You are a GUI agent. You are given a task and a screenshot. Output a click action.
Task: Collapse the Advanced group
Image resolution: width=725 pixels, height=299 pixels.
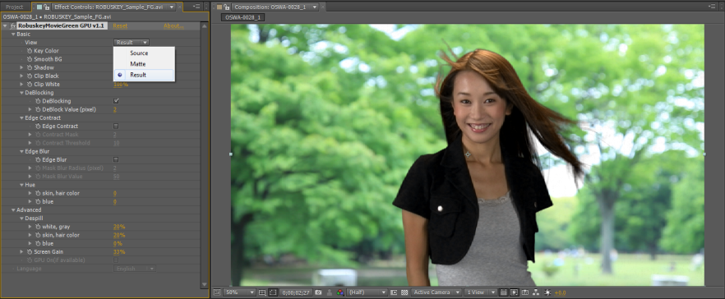(13, 209)
